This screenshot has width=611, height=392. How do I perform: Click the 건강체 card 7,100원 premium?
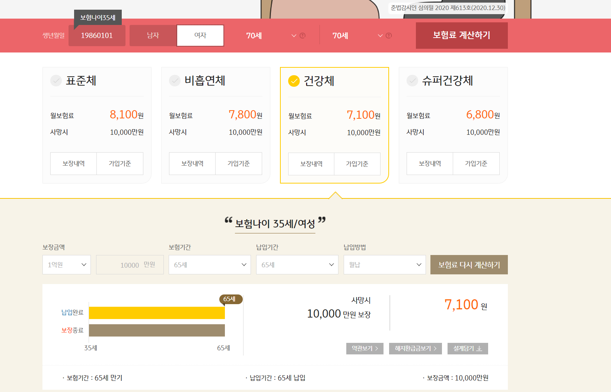363,115
